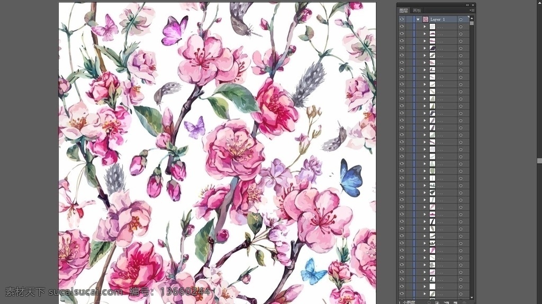Collapse the Layers panel to icons
Screen dimensions: 542x304
click(x=467, y=5)
